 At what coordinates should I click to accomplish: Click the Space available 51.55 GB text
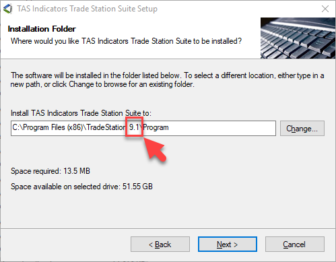81,187
